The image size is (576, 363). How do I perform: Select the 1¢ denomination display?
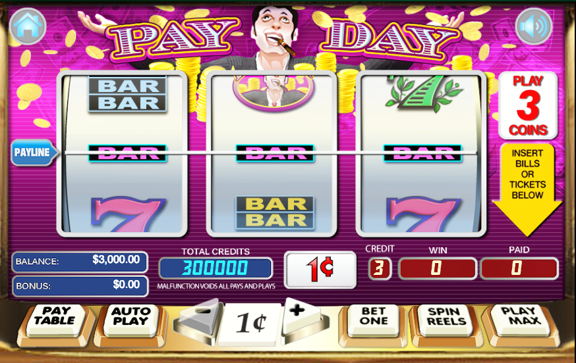[x=320, y=270]
